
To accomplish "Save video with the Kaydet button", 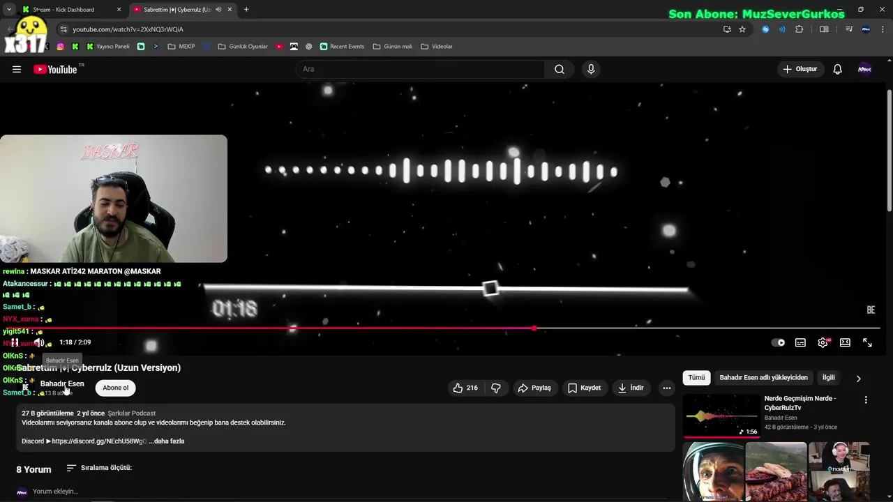I will pyautogui.click(x=584, y=388).
